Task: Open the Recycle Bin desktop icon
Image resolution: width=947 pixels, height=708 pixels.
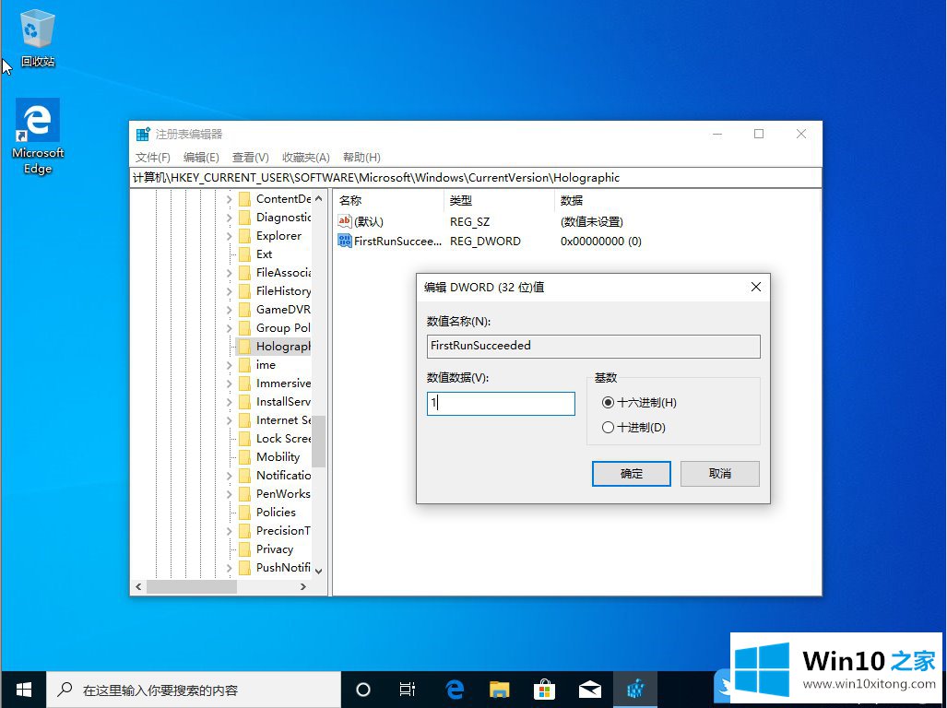Action: 37,37
